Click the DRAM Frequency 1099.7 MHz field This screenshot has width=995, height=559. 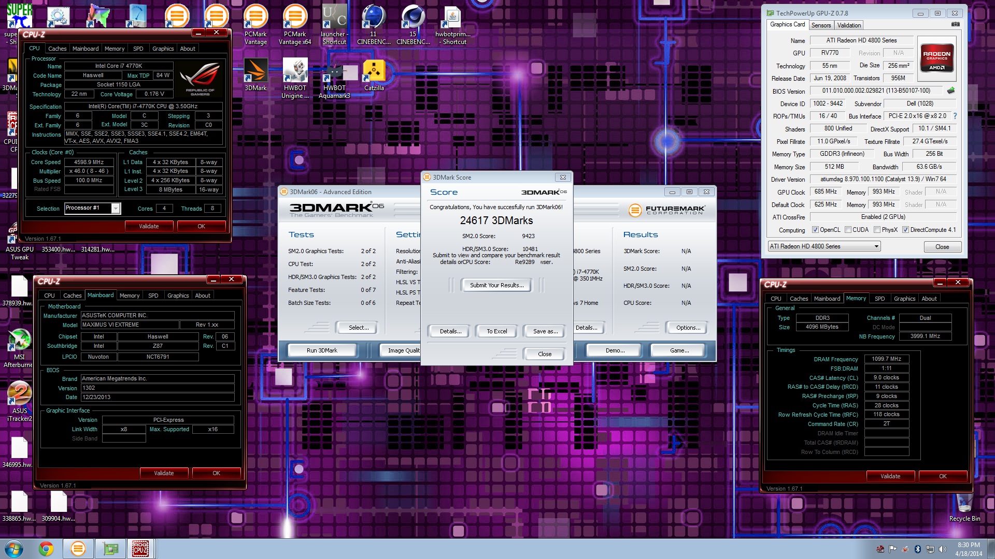coord(886,359)
